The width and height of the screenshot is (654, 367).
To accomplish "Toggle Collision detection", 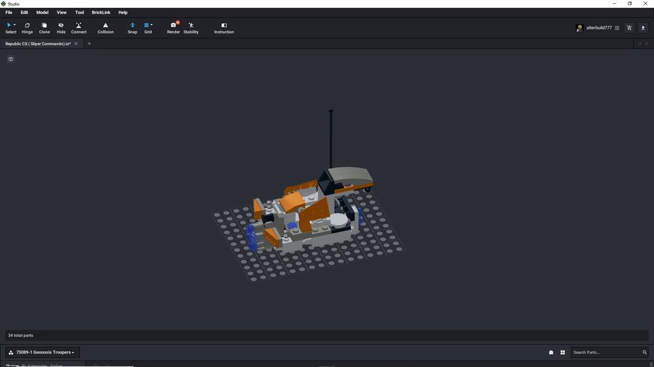I will coord(105,28).
